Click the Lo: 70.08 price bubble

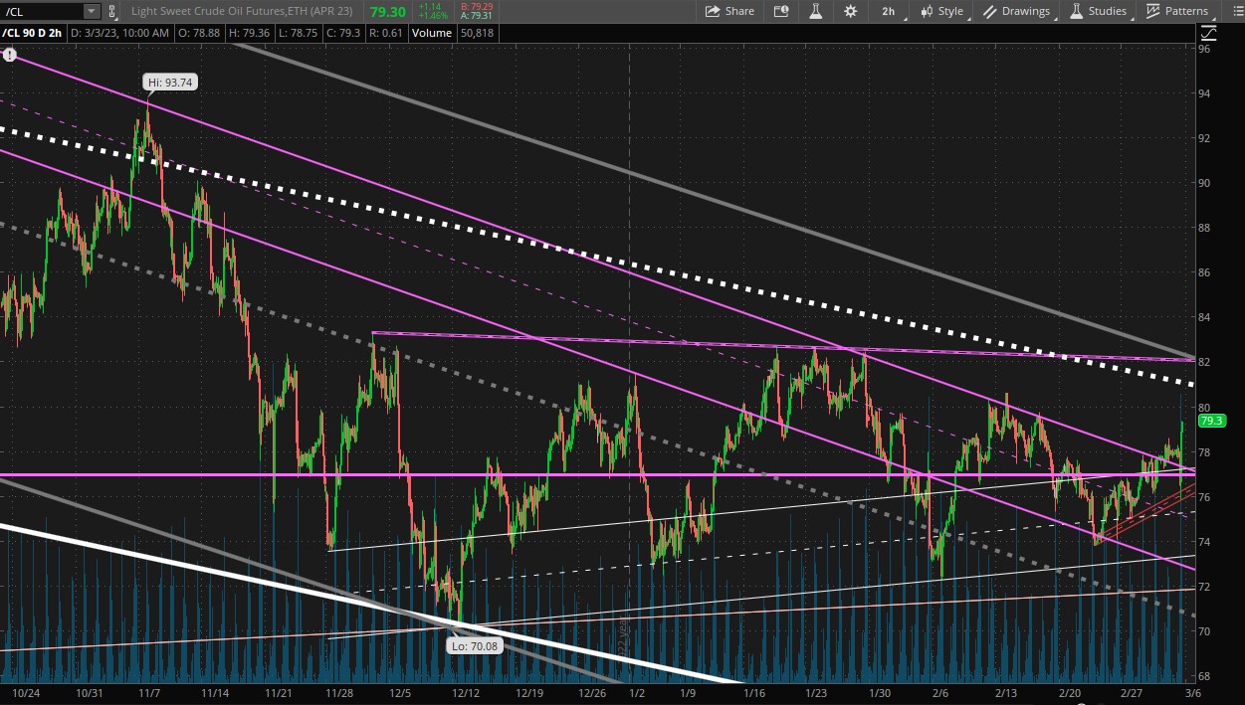[474, 645]
